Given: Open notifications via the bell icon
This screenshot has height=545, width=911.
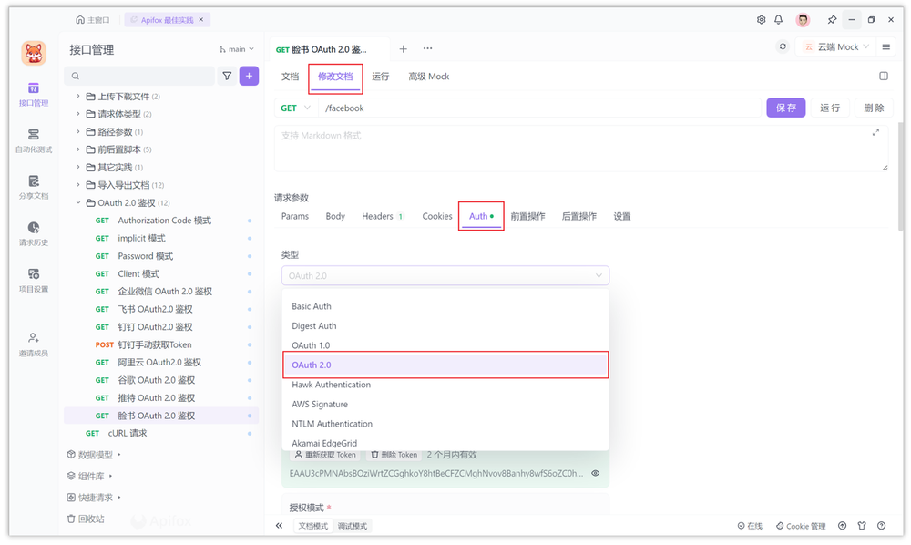Looking at the screenshot, I should click(x=780, y=18).
